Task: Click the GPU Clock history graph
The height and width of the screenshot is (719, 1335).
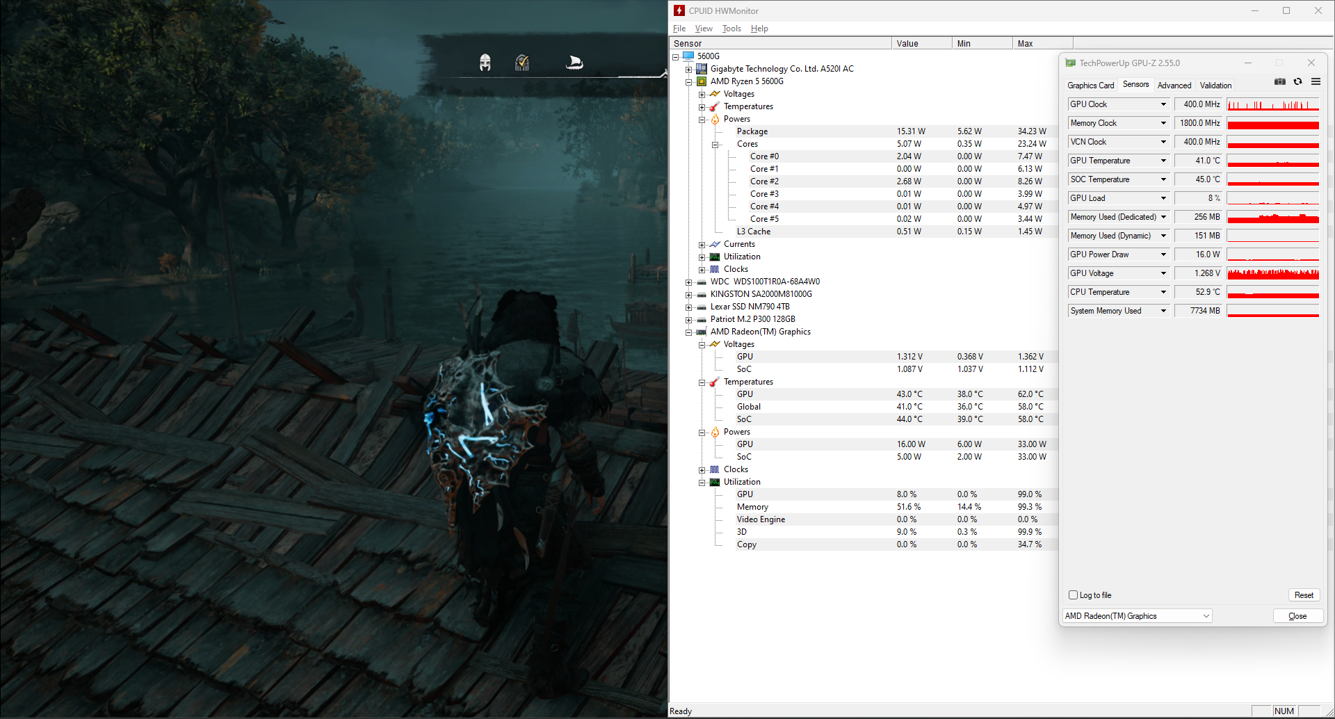Action: coord(1273,104)
